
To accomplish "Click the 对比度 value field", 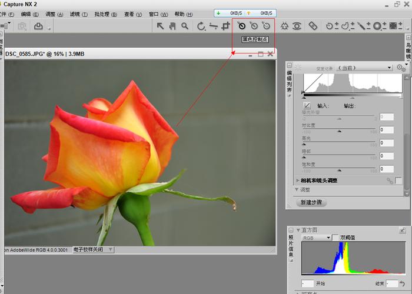I will pos(387,130).
